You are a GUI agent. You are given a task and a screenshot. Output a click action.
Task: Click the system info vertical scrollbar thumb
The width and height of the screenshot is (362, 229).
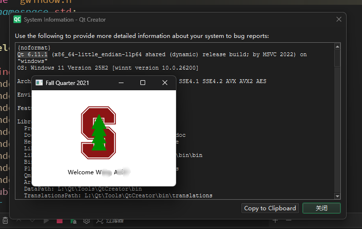coord(337,58)
